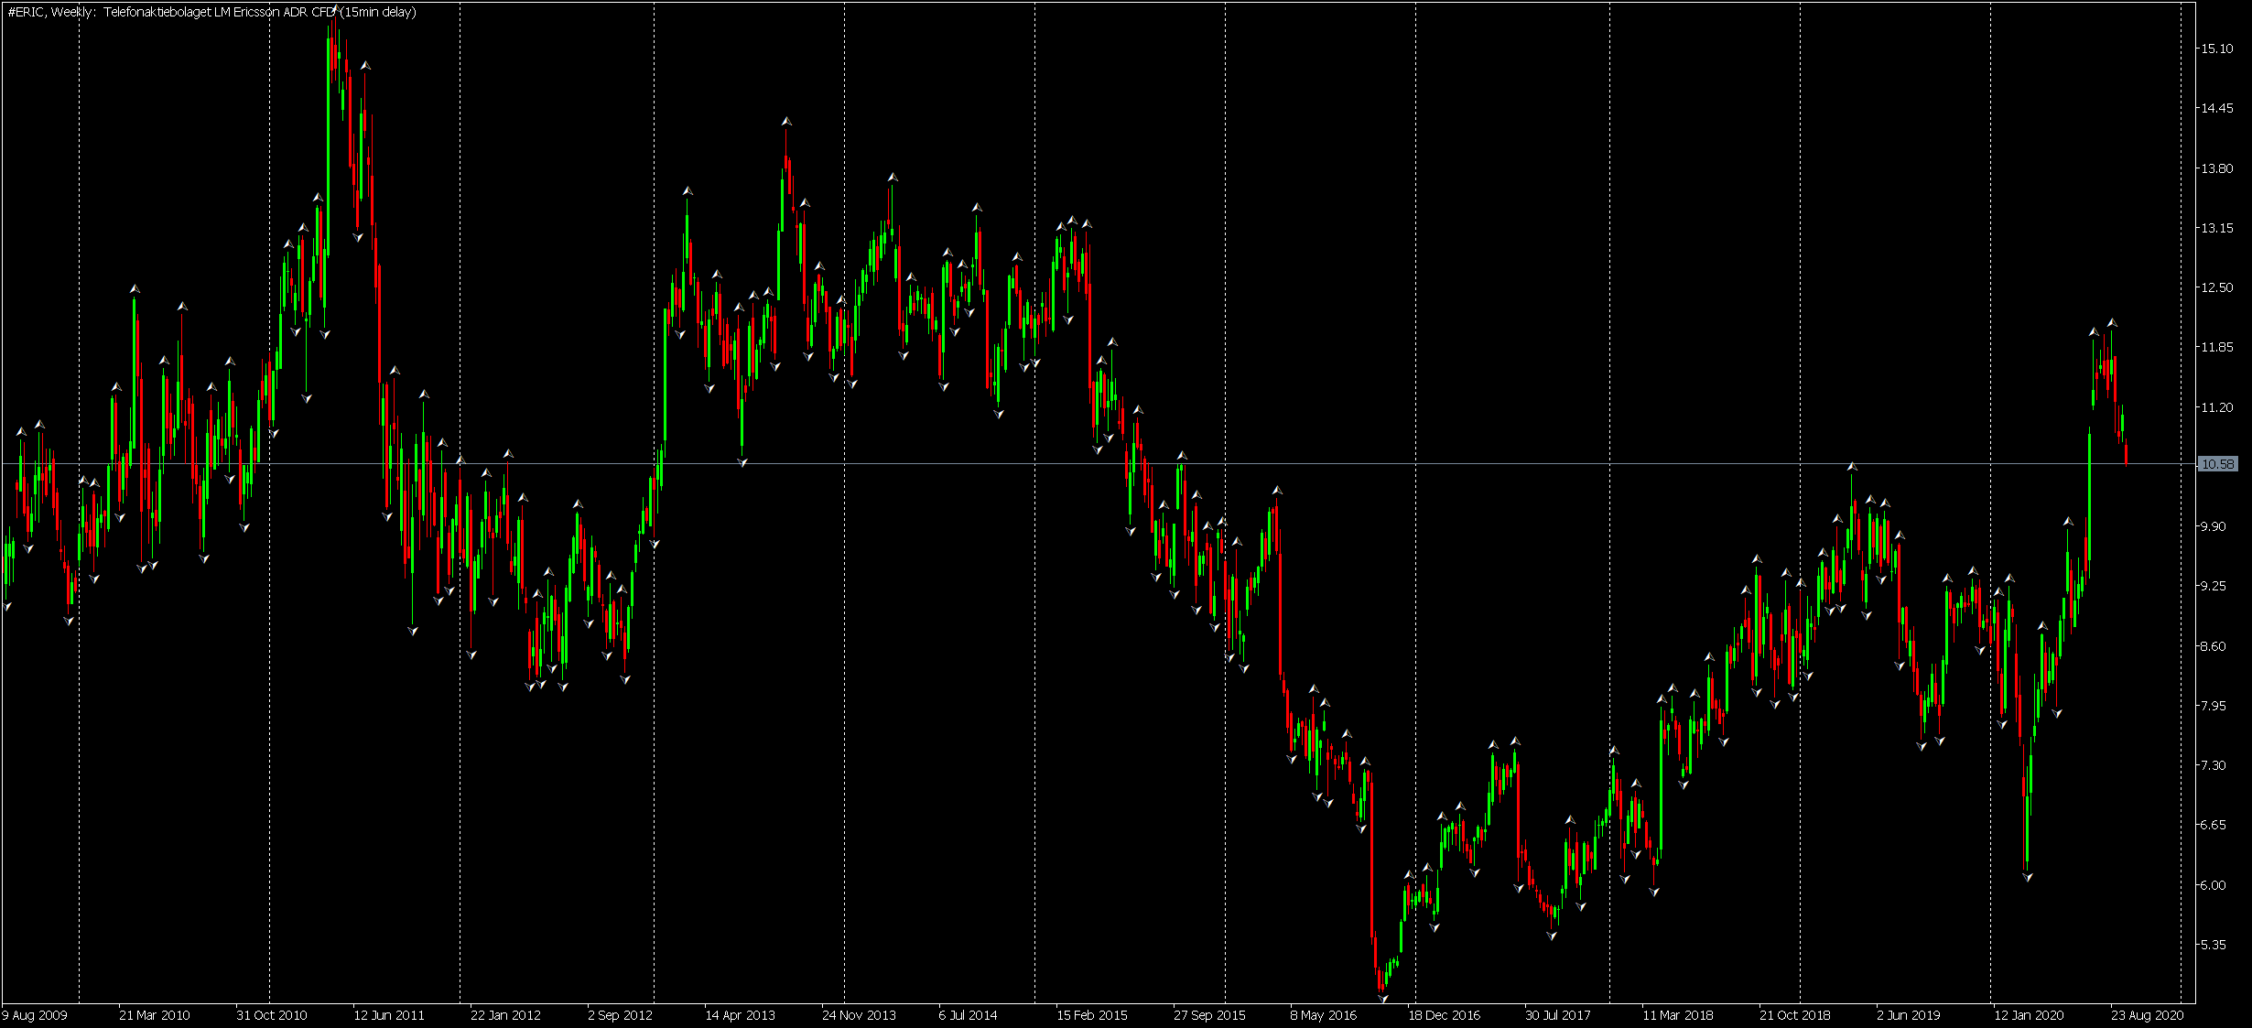Click the 18 Dec 2016 date label

(x=1444, y=1015)
